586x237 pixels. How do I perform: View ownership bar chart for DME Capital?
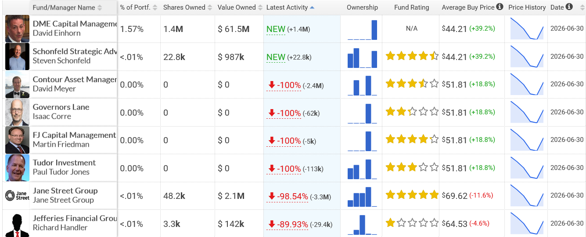pyautogui.click(x=362, y=29)
